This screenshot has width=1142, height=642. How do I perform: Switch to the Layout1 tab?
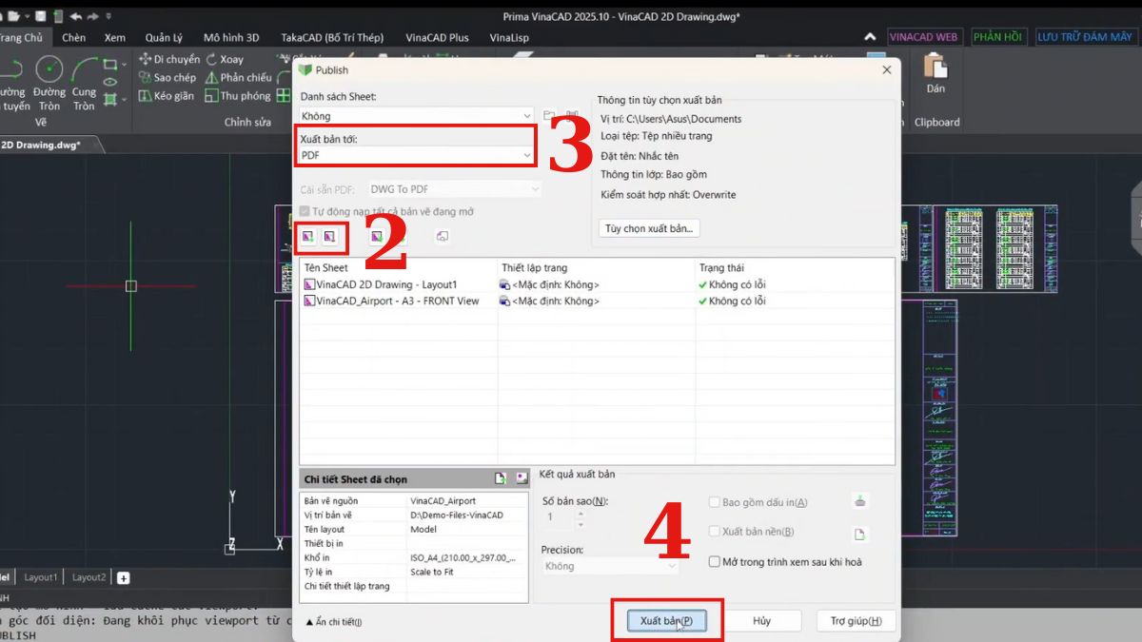point(40,577)
